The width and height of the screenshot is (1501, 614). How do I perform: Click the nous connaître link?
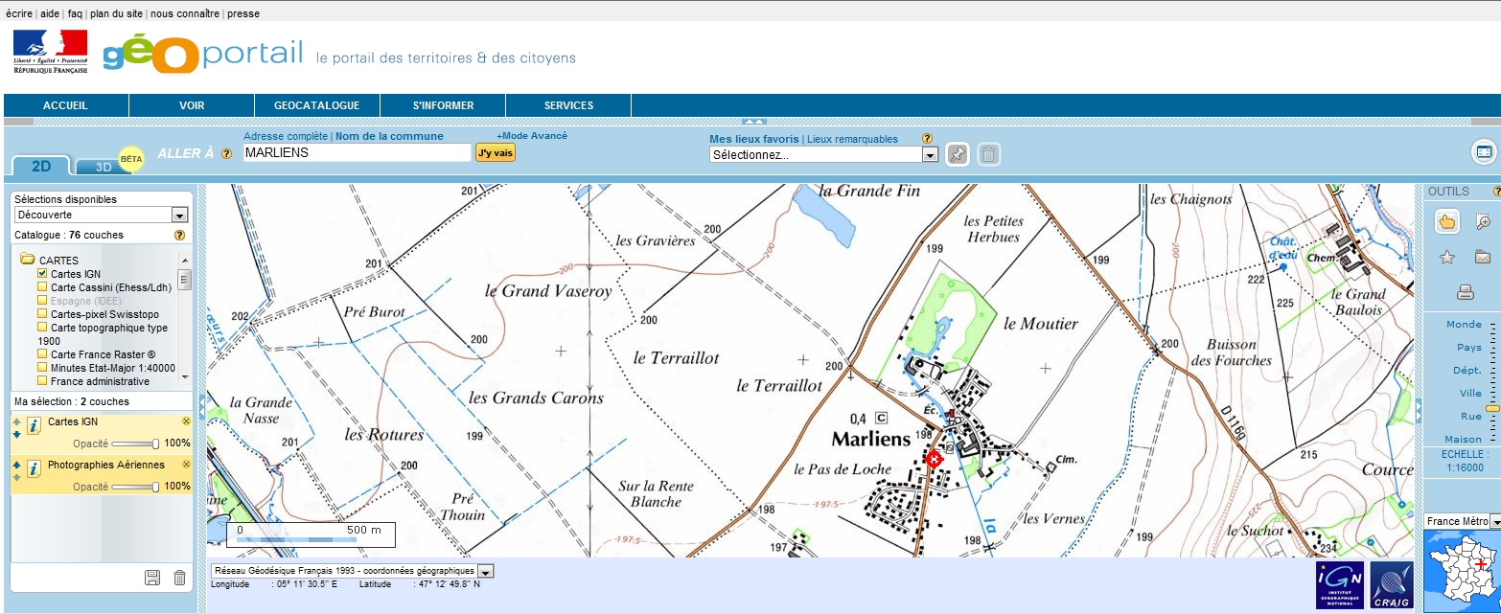tap(185, 13)
